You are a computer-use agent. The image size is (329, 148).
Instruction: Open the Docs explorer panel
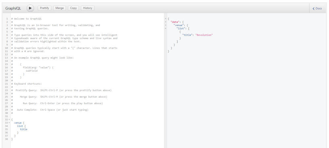tap(317, 8)
